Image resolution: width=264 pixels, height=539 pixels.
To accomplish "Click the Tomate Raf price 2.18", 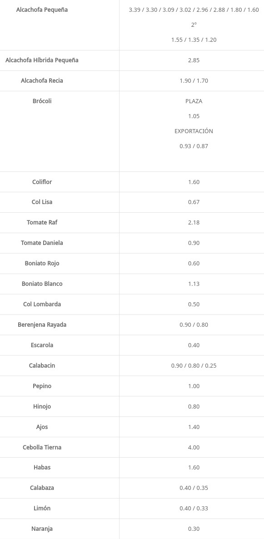I will [x=194, y=222].
